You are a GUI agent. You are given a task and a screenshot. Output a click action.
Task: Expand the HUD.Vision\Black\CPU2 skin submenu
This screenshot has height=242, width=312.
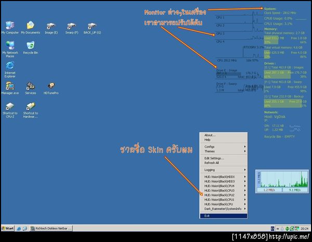[224, 195]
